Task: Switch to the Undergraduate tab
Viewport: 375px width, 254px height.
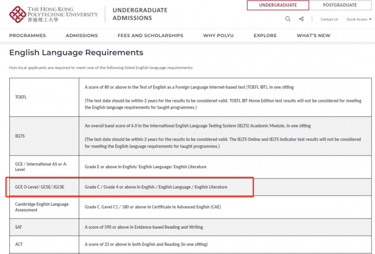Action: click(x=278, y=5)
